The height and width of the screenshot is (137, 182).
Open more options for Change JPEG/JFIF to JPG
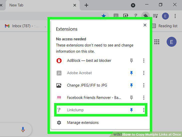tap(144, 85)
